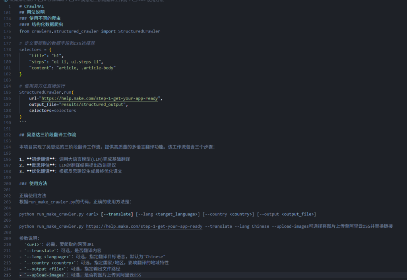Viewport: 407px width, 280px height.
Task: Place cursor on 'selectors = {' line
Action: pyautogui.click(x=35, y=50)
